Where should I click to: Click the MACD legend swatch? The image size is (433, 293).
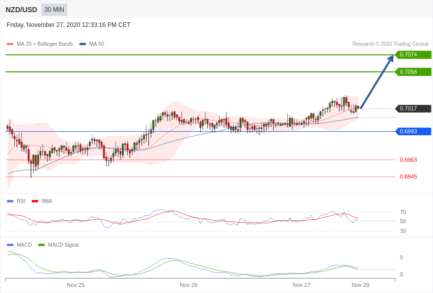click(10, 245)
